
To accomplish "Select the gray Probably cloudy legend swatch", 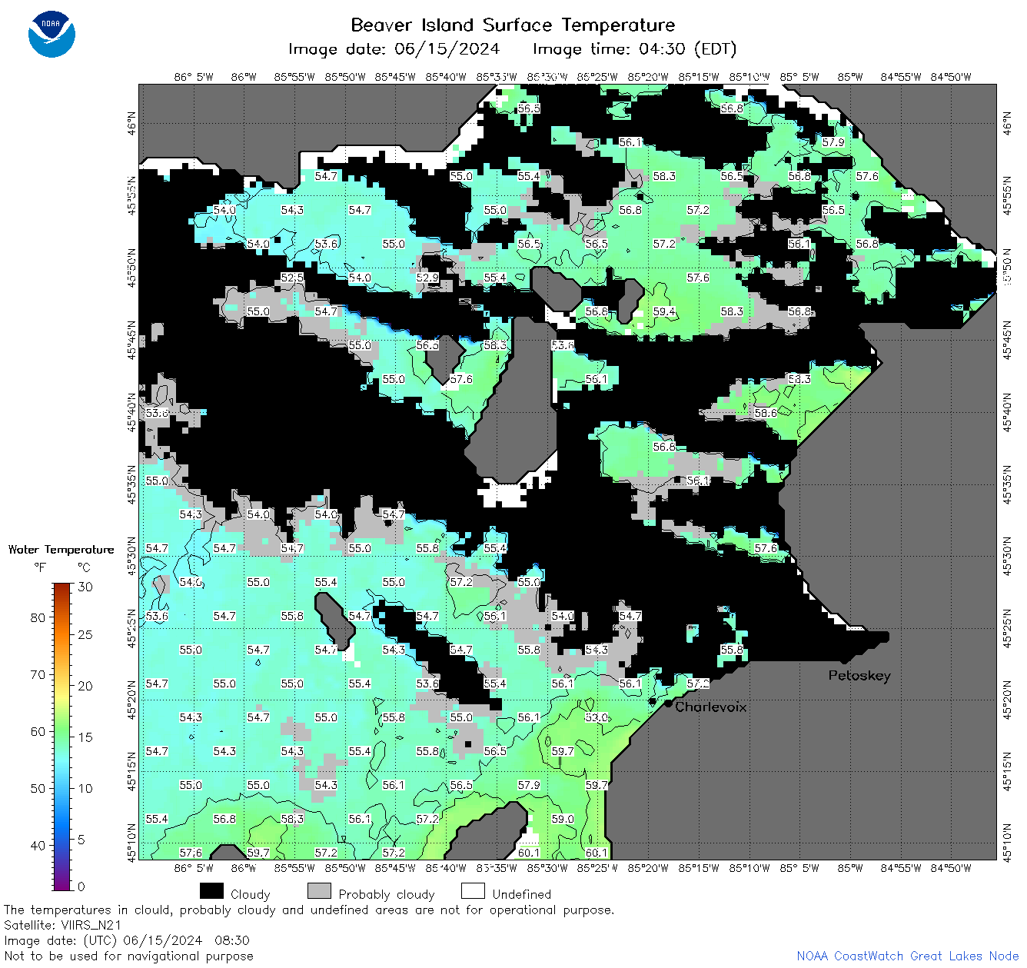I will click(x=319, y=890).
